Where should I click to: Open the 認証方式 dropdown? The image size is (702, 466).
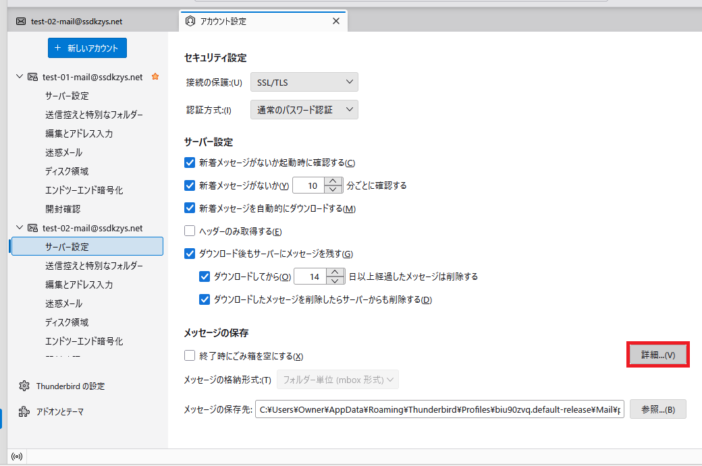[x=304, y=110]
